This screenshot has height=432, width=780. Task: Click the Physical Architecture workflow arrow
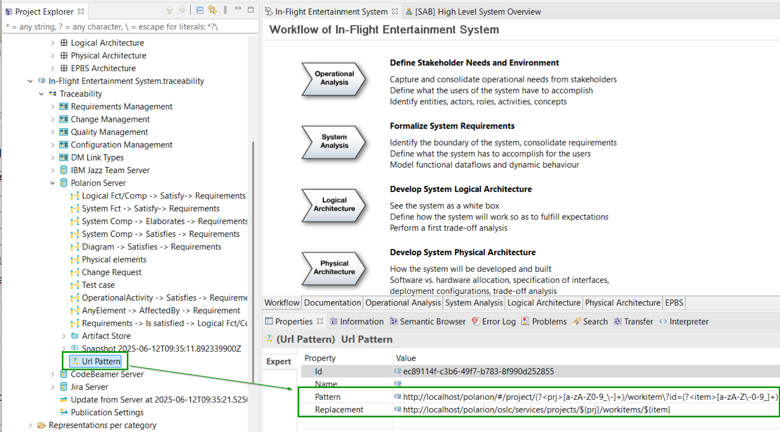point(333,268)
